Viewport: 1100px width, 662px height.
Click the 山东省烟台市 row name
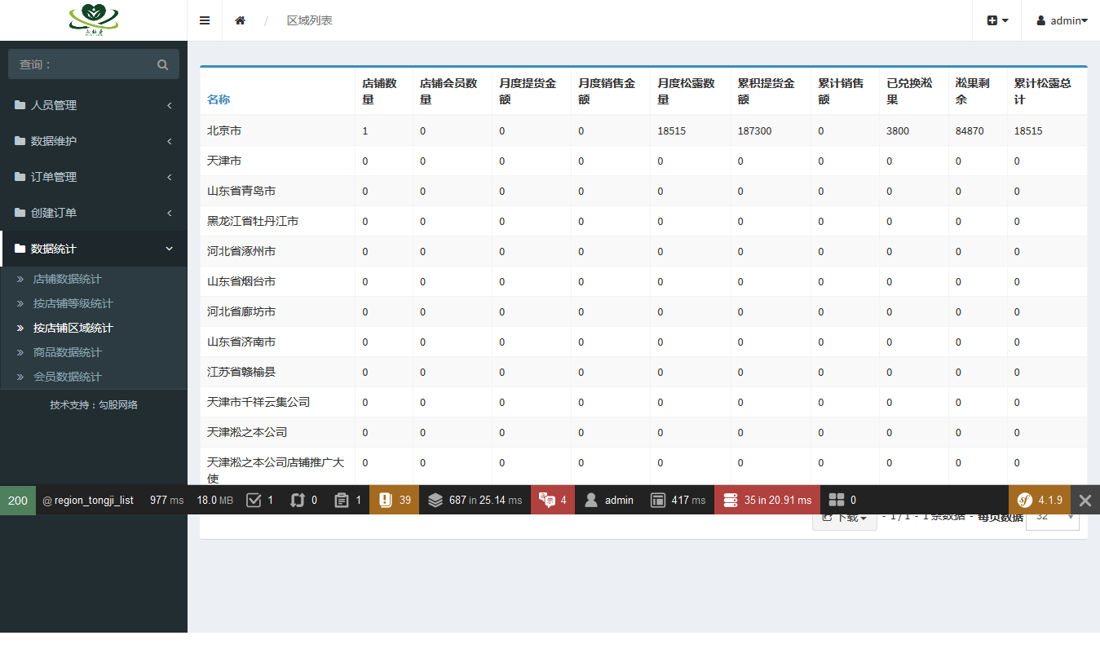point(241,281)
